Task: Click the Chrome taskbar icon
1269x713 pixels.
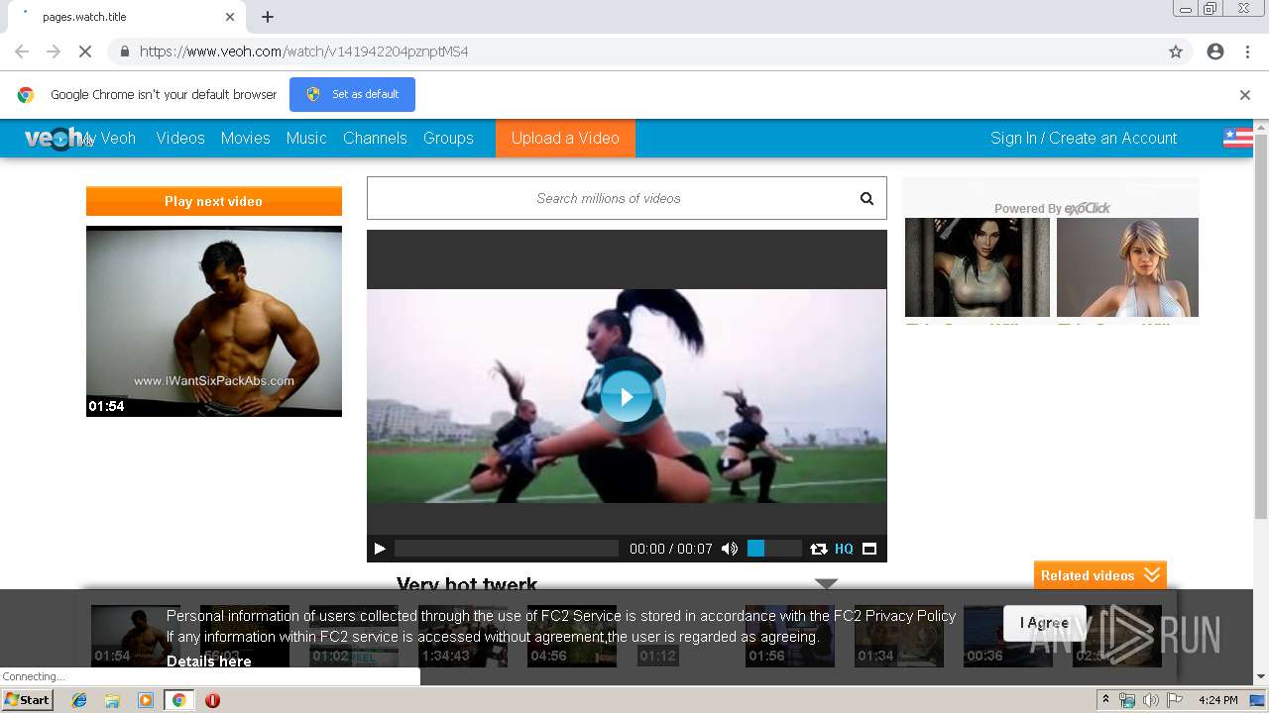Action: point(178,700)
